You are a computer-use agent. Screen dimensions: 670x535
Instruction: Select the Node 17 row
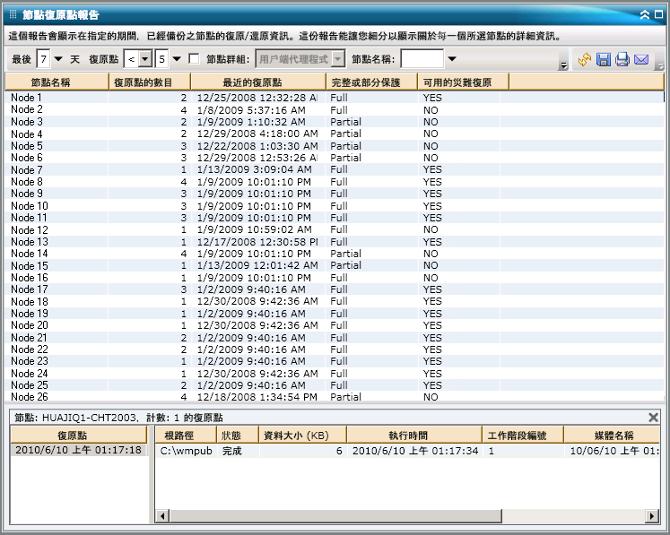coord(335,289)
